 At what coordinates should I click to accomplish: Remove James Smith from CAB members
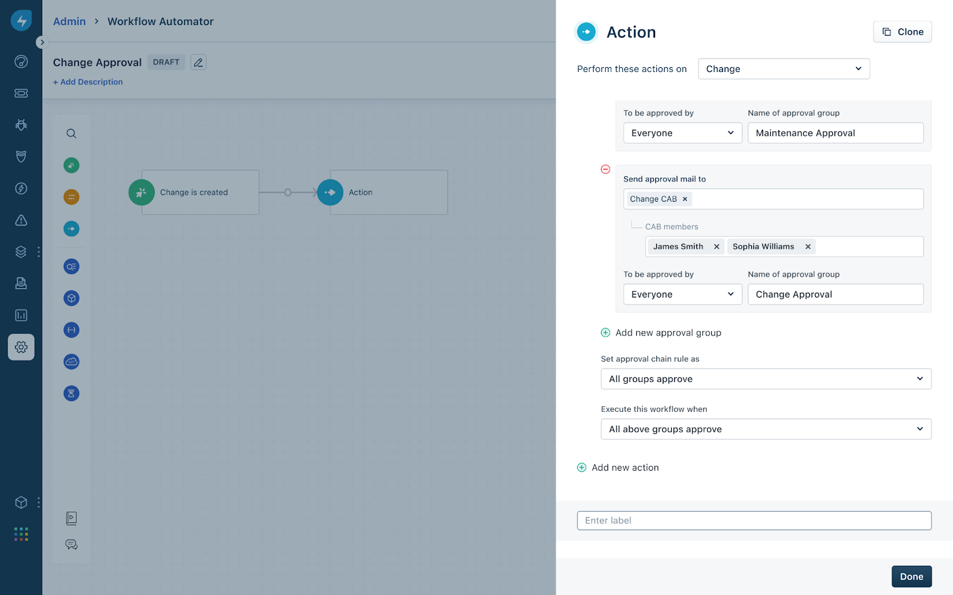point(717,247)
